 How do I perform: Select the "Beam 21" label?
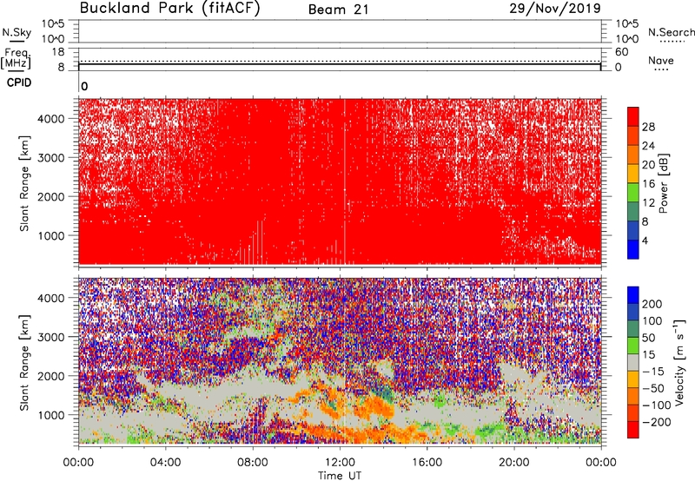point(338,10)
